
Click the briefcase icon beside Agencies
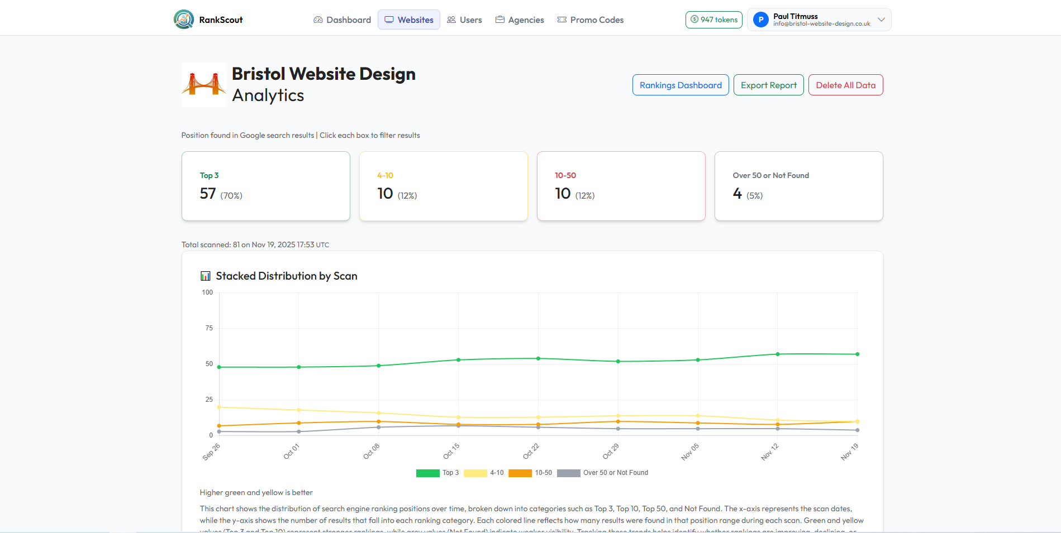pos(499,20)
